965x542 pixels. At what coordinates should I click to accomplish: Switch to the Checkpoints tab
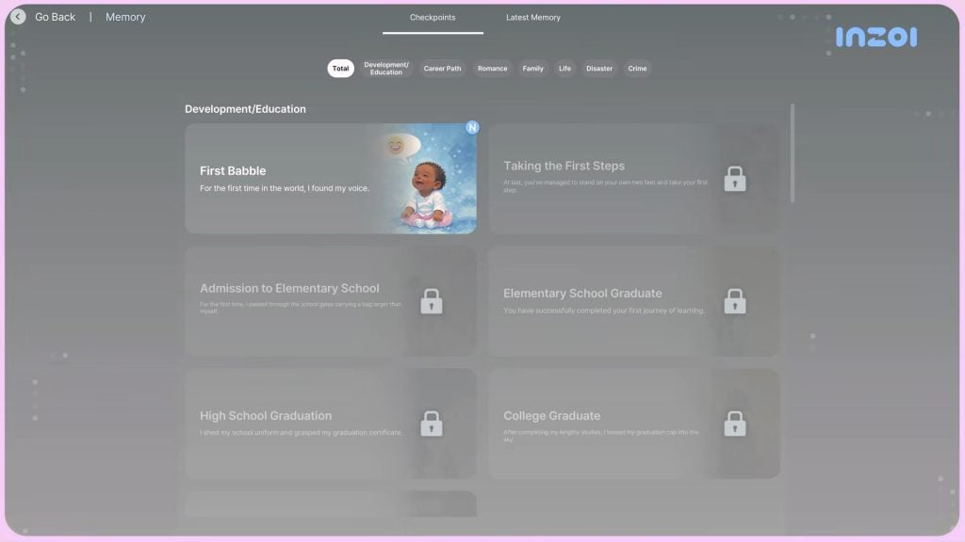(433, 18)
